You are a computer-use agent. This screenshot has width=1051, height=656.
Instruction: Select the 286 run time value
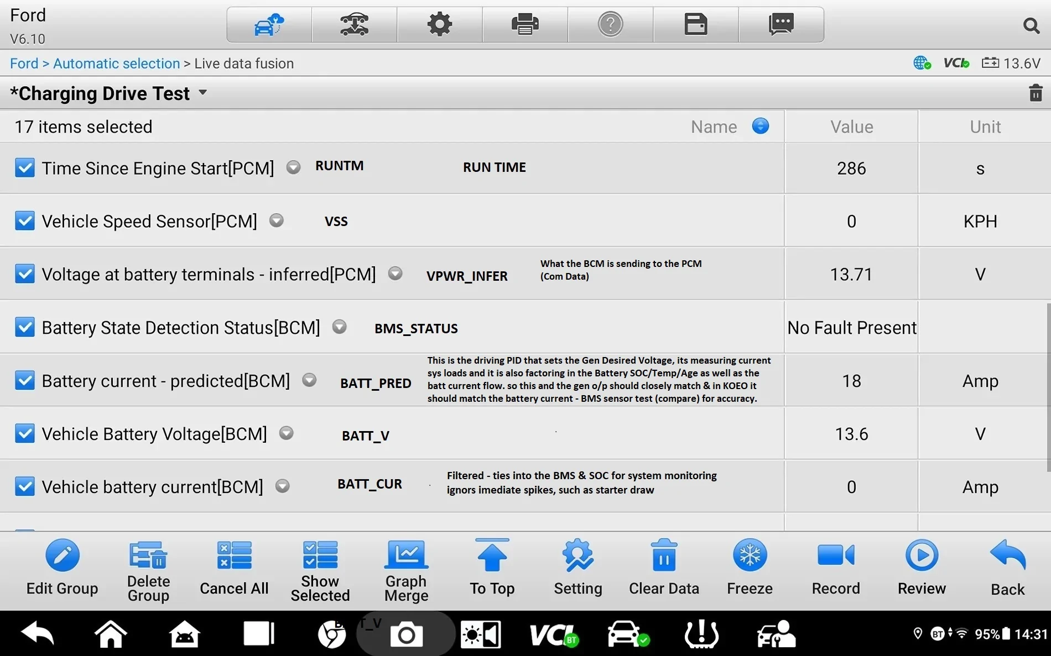[x=851, y=168]
